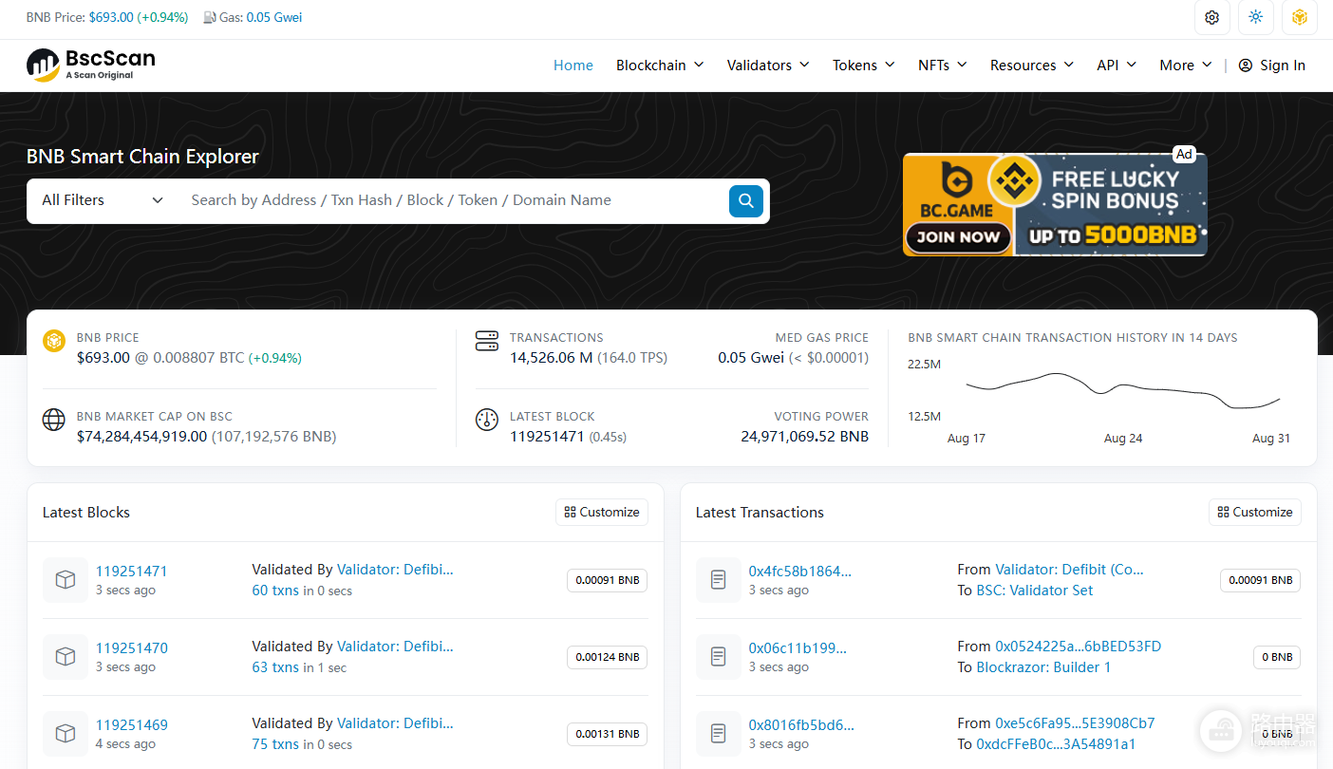The height and width of the screenshot is (769, 1333).
Task: Click the BNB network cube icon
Action: (x=1300, y=17)
